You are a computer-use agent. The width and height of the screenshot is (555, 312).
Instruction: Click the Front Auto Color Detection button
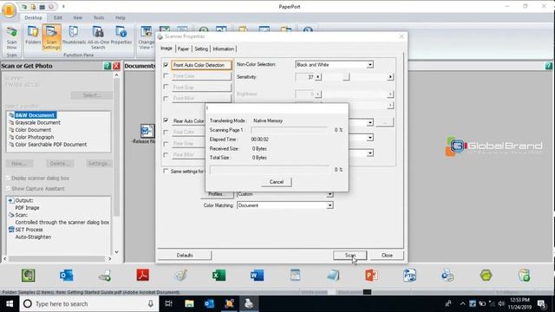(201, 65)
